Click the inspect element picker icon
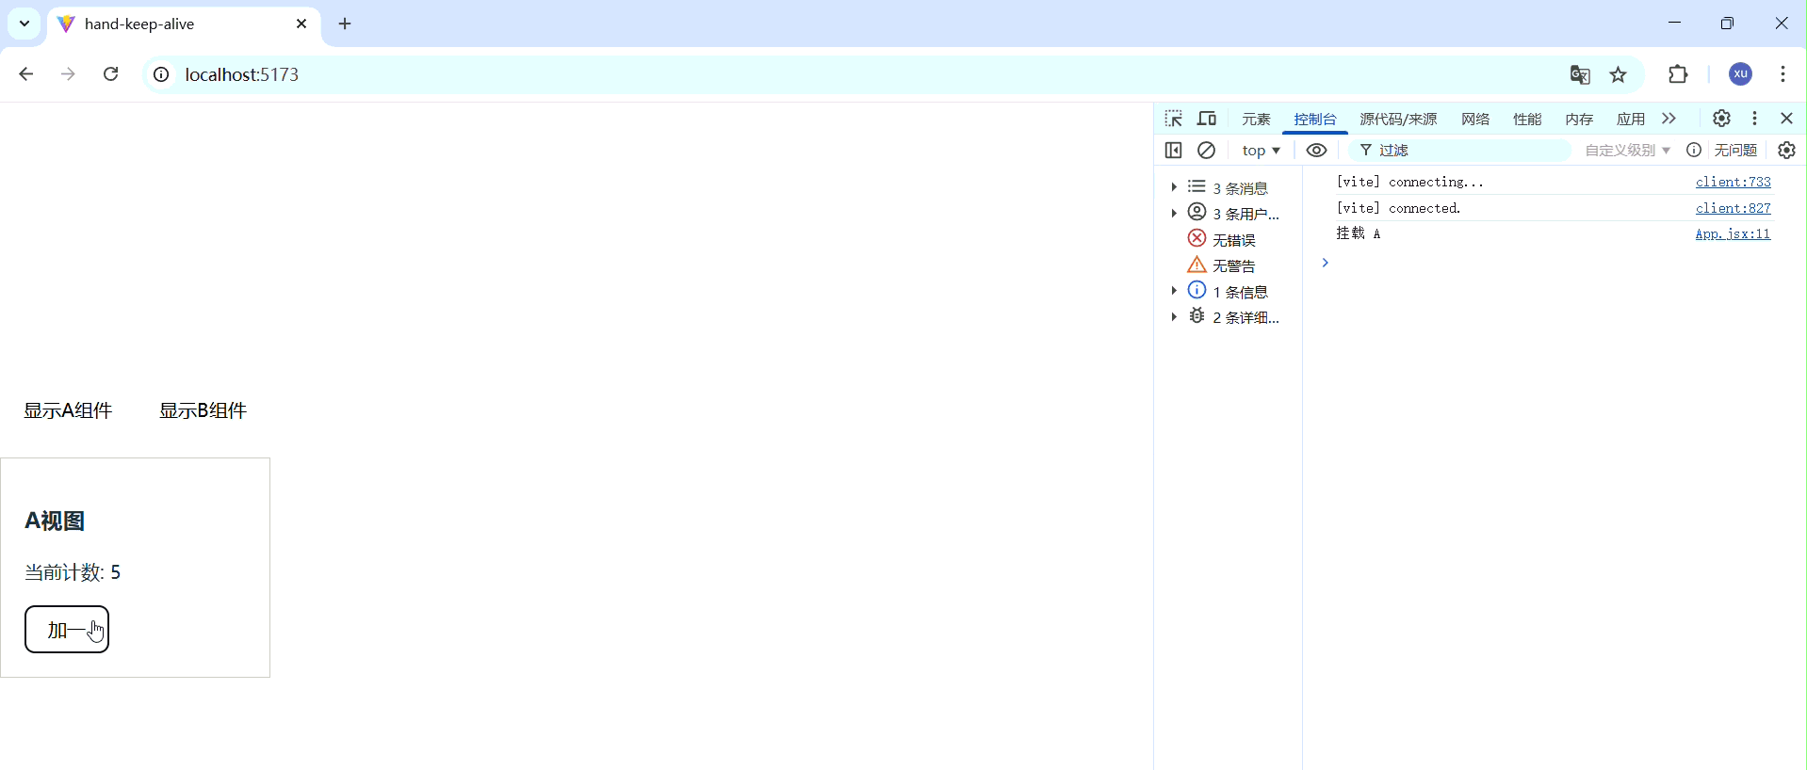This screenshot has width=1807, height=770. (x=1173, y=119)
